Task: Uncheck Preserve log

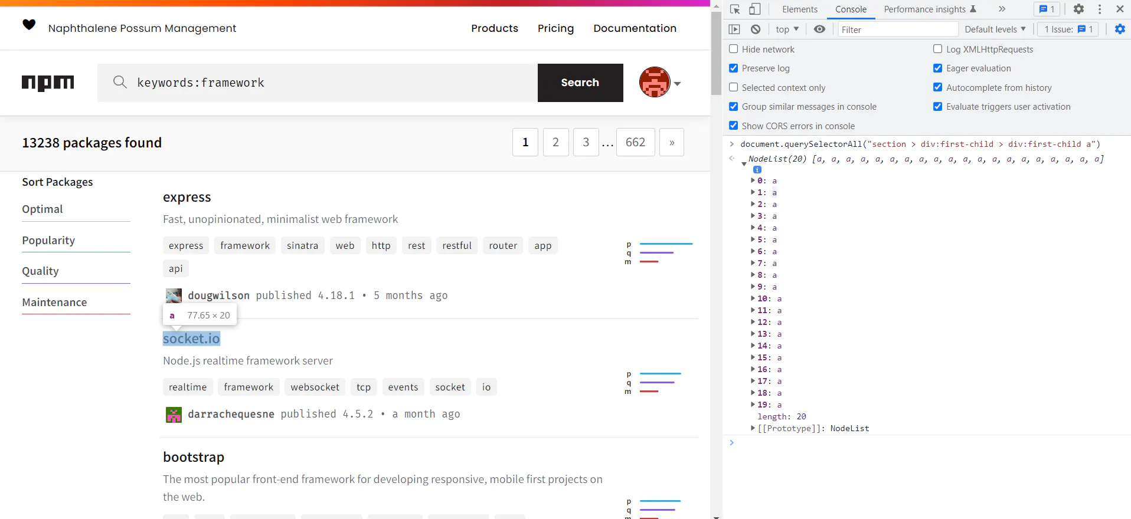Action: (734, 68)
